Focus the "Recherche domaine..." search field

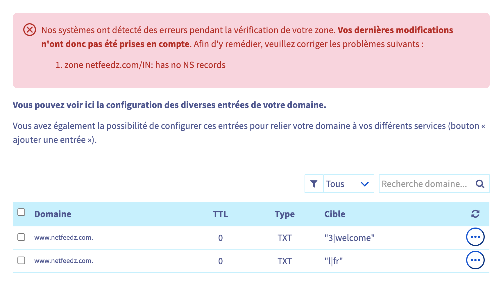pyautogui.click(x=425, y=184)
